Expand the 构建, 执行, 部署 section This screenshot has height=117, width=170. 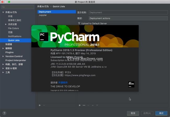3,64
